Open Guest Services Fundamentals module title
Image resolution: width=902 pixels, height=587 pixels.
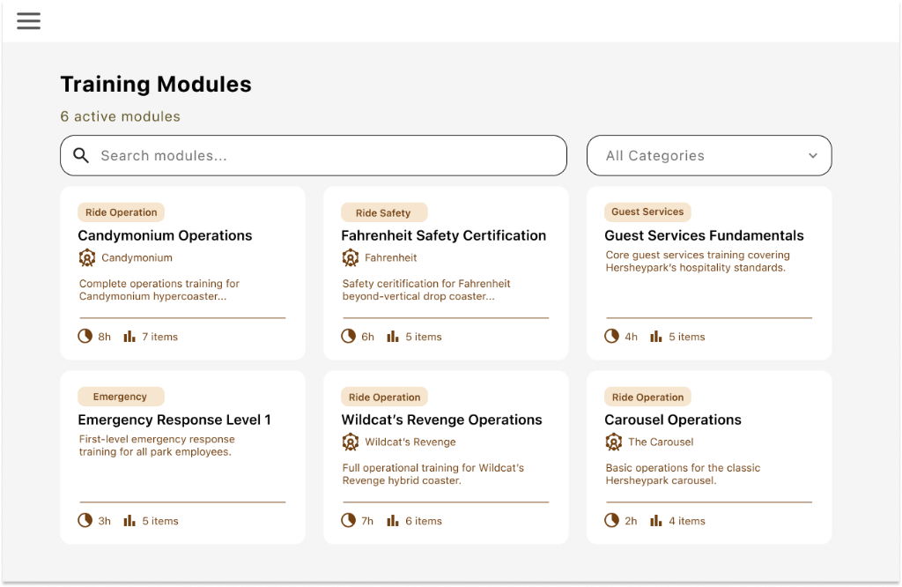(x=704, y=235)
